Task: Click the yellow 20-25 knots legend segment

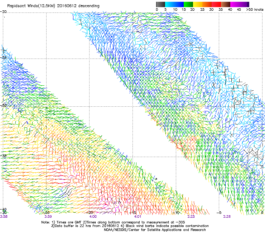Action: pos(198,4)
